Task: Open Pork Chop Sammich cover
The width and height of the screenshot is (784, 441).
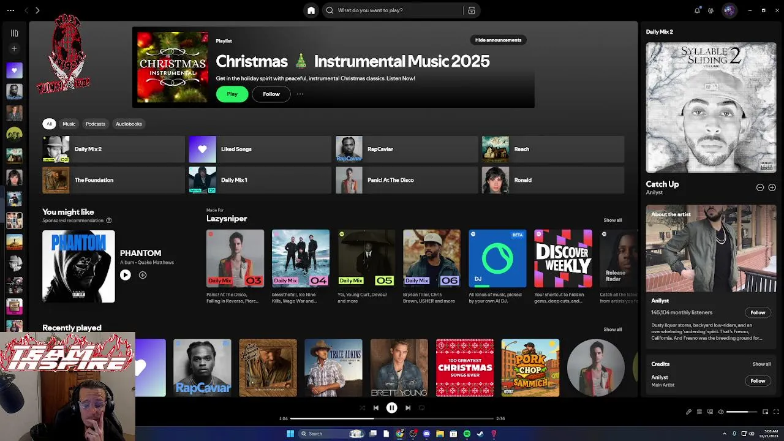Action: tap(530, 367)
